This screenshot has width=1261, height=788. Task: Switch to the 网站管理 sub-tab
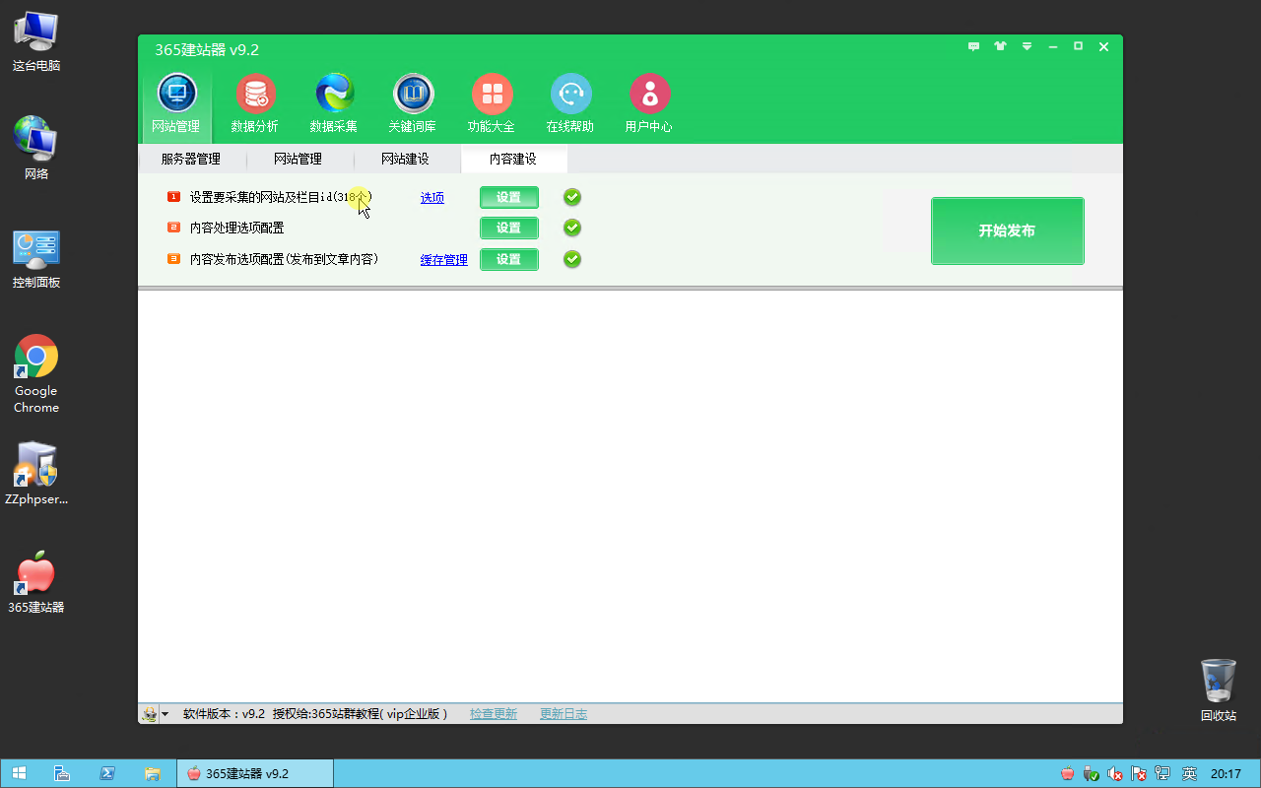298,159
